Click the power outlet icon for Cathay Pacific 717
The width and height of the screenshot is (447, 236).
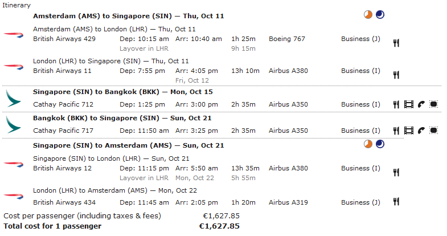coord(433,131)
